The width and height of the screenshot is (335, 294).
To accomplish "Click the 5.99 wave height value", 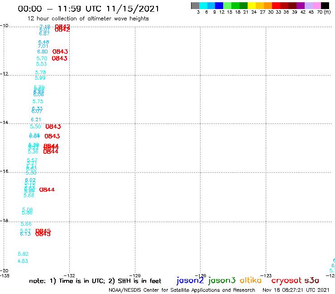I will coord(40,78).
